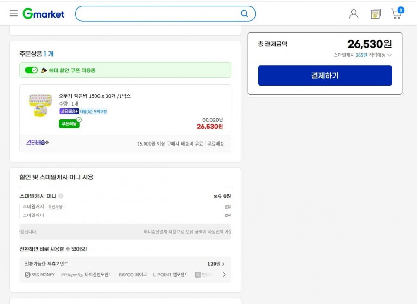Select the PAYCO 페이코 option
Viewport: 417px width, 304px height.
pos(133,275)
